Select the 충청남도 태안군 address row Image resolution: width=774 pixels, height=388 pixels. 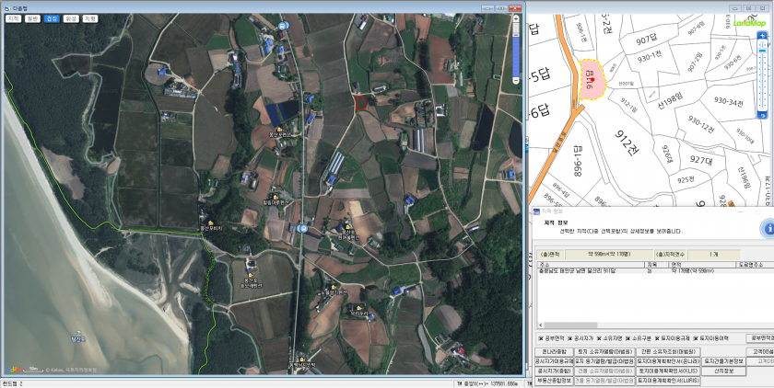[x=655, y=271]
